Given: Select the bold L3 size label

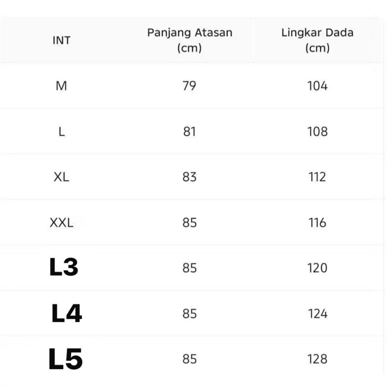Looking at the screenshot, I should click(x=64, y=267).
